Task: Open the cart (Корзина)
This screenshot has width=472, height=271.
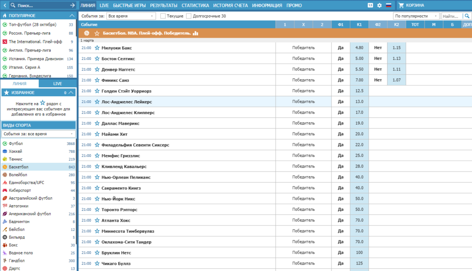Action: pyautogui.click(x=411, y=5)
